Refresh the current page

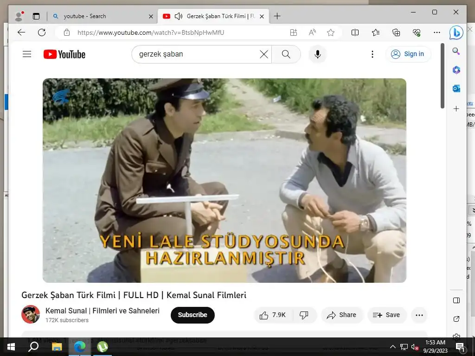click(42, 32)
